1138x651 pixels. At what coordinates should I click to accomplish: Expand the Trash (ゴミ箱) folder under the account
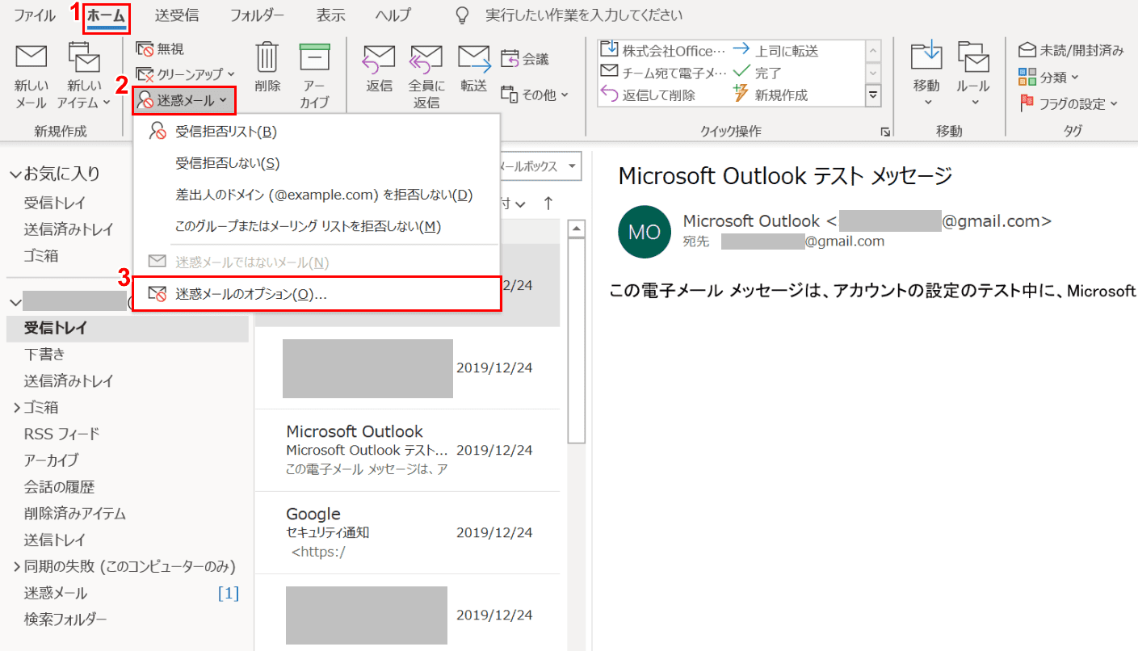(x=17, y=408)
